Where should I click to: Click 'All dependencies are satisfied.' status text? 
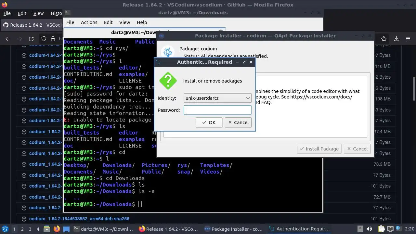point(234,56)
